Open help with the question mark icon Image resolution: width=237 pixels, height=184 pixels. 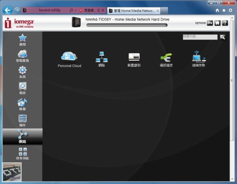click(x=225, y=23)
